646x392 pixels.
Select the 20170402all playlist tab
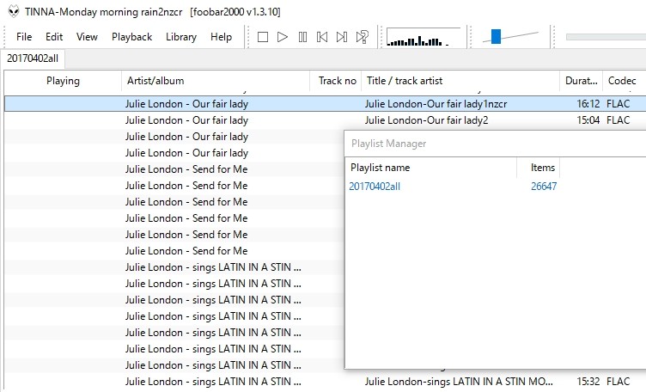tap(33, 58)
